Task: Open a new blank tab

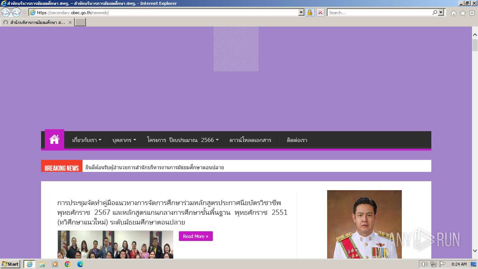Action: (80, 22)
